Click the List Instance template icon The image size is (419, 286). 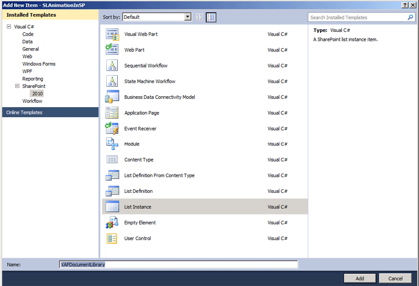(x=112, y=207)
